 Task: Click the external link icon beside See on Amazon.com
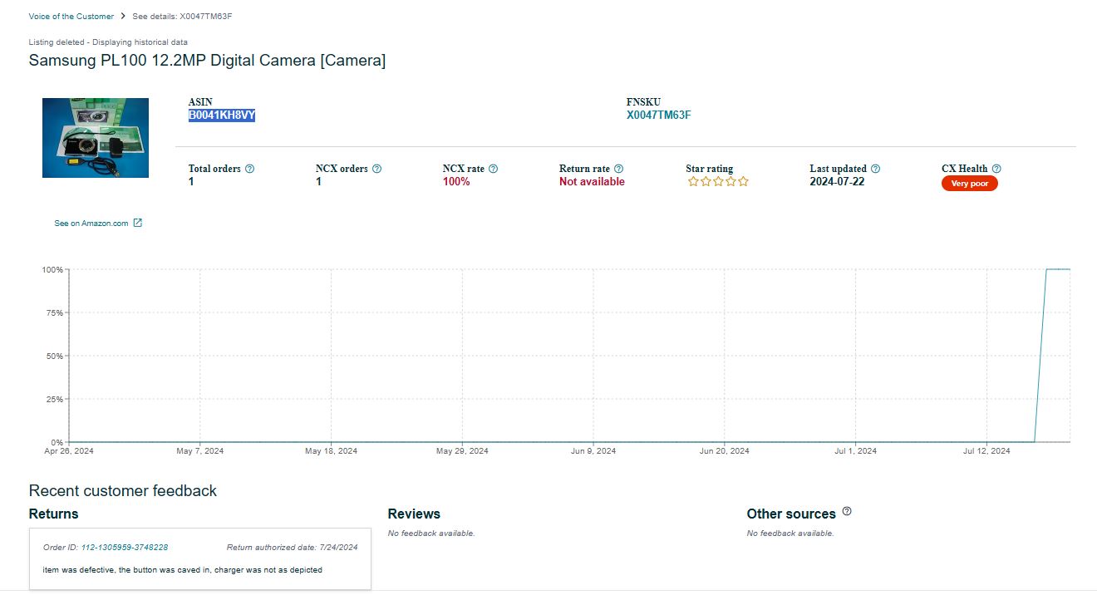point(138,223)
